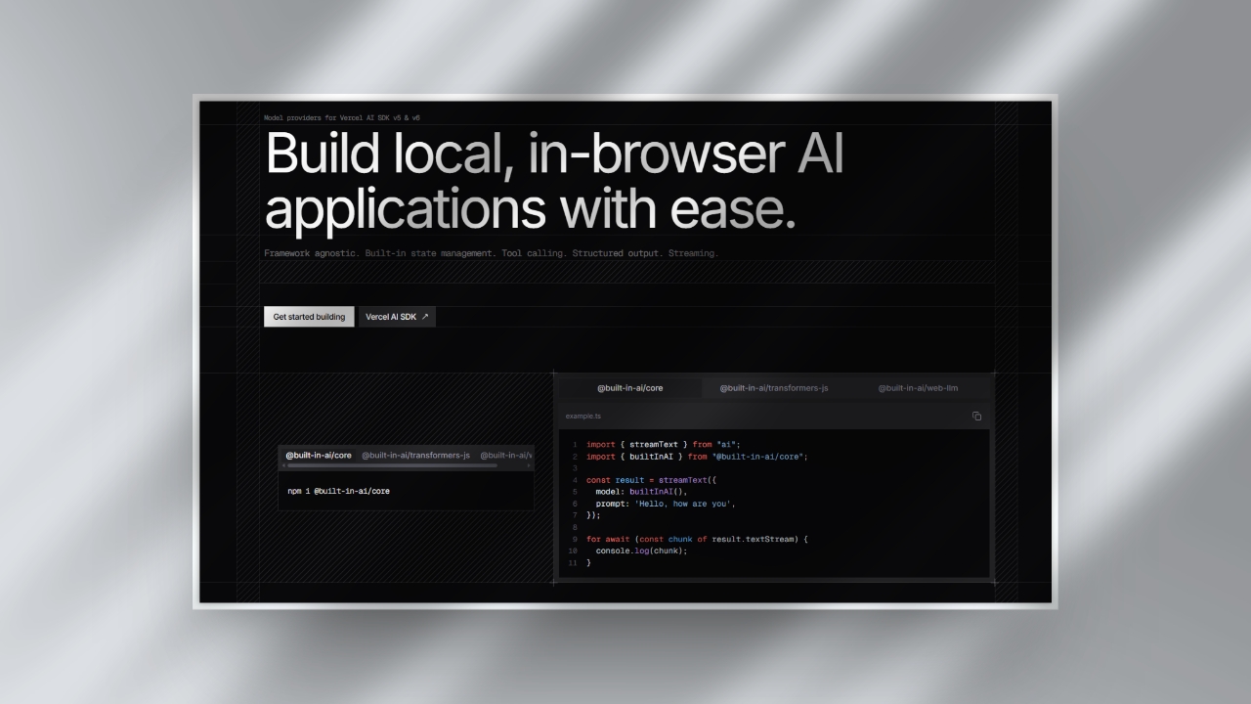Click the "Build local, in-browser AI" headline line

pyautogui.click(x=554, y=154)
